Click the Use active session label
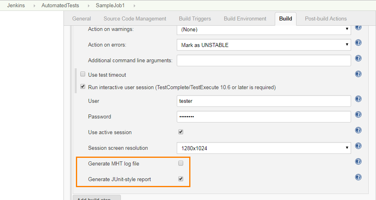 point(110,133)
